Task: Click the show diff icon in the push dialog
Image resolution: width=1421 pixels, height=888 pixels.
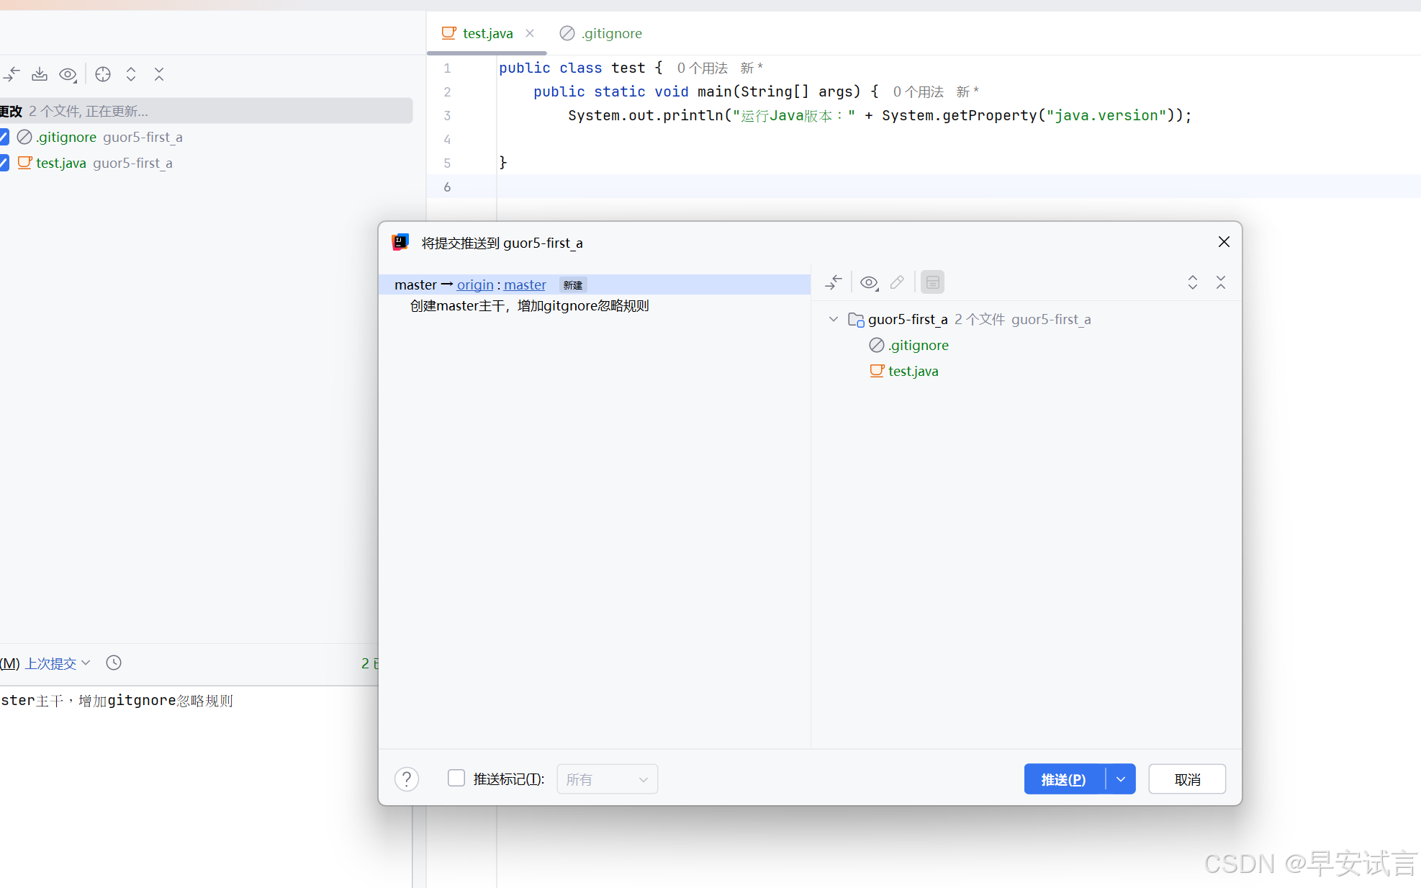Action: 834,282
